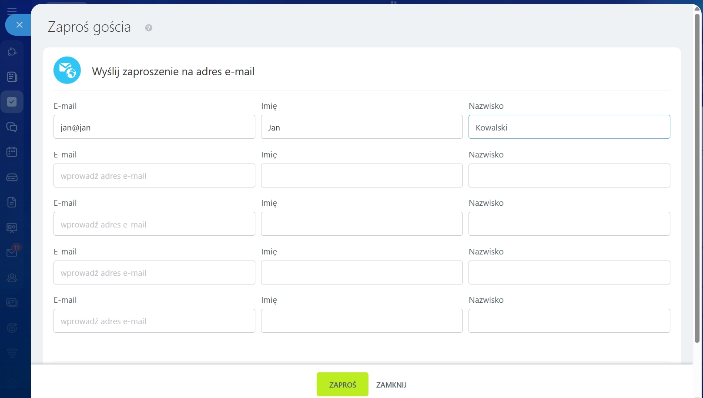
Task: Expand the hamburger menu at top left
Action: tap(12, 11)
